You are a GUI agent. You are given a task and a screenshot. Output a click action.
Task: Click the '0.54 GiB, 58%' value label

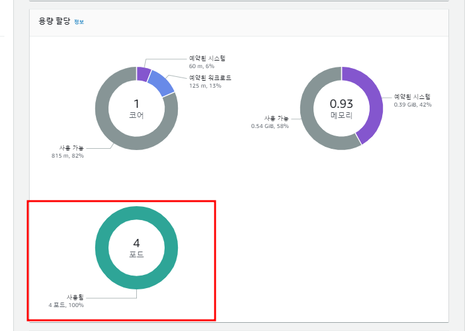[x=270, y=126]
